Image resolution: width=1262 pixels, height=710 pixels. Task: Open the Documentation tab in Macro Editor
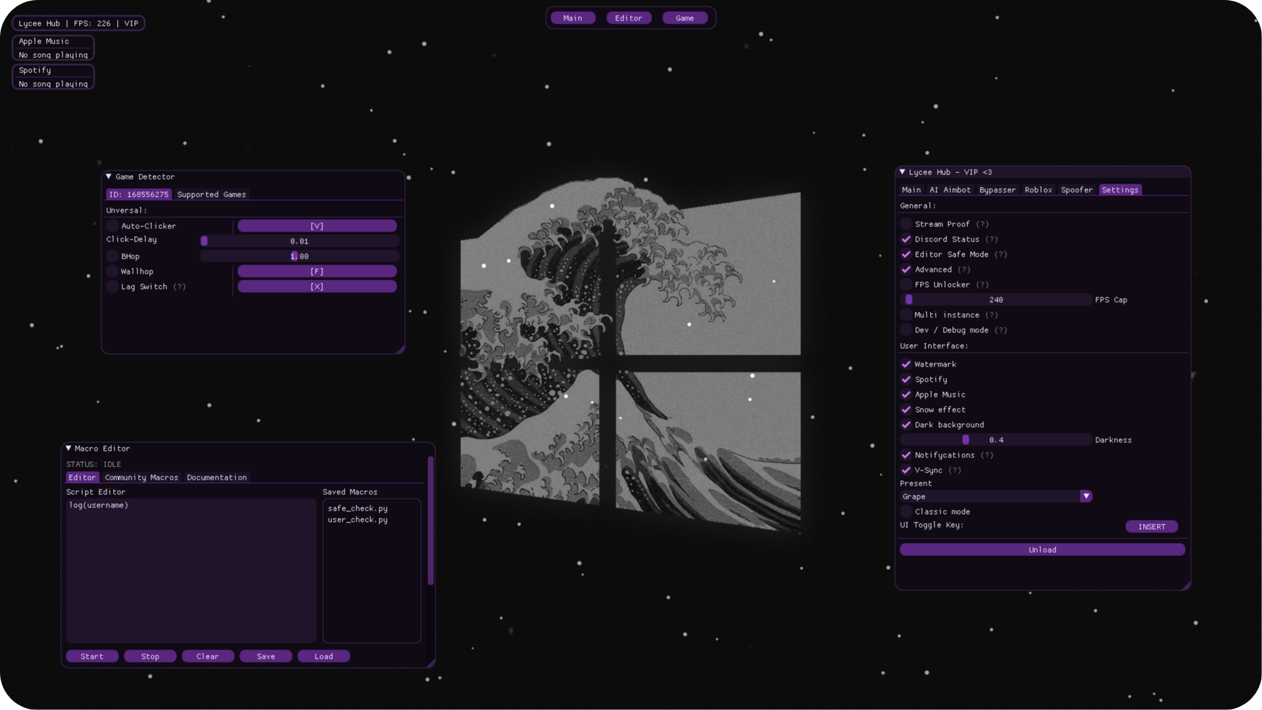tap(216, 477)
